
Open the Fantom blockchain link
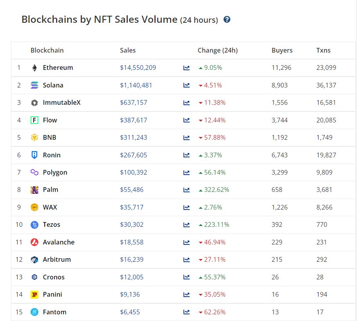54,312
